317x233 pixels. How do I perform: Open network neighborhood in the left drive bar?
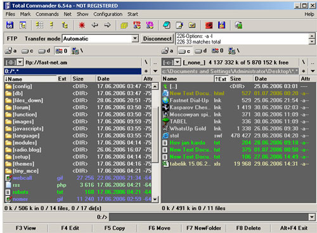[x=77, y=51]
